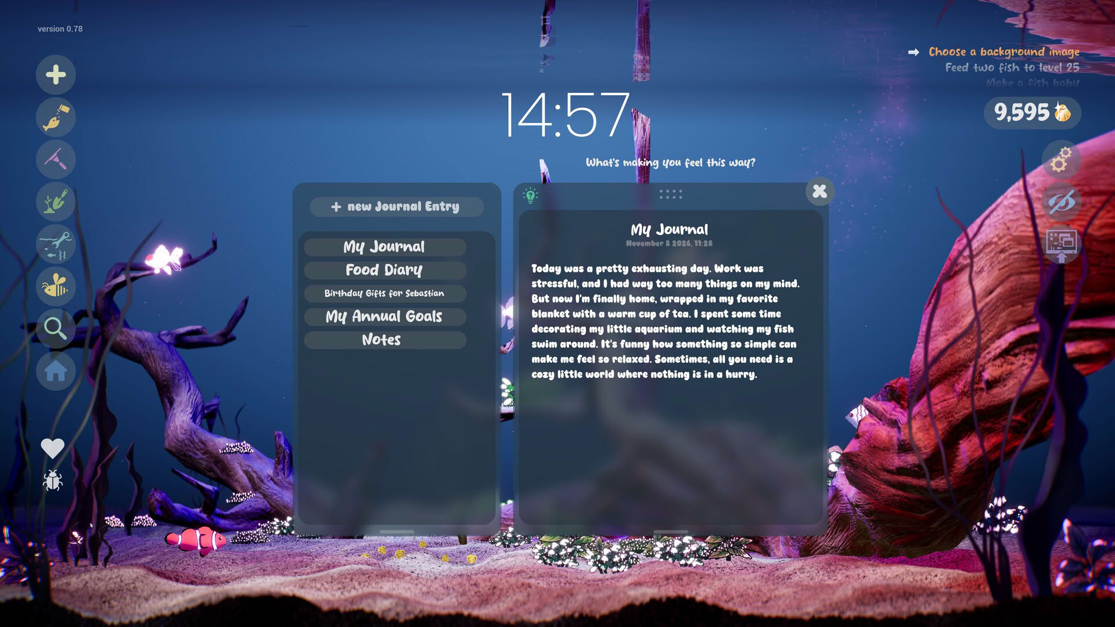
Task: Click the journal panel drag-handle dots
Action: point(671,194)
